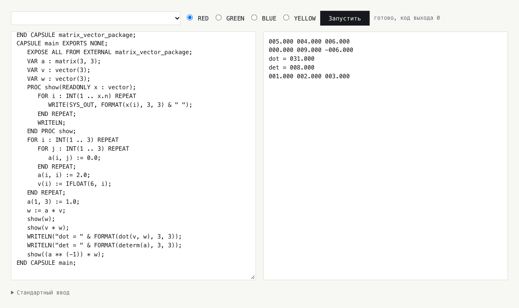
Task: Select the RED radio button
Action: (x=190, y=18)
